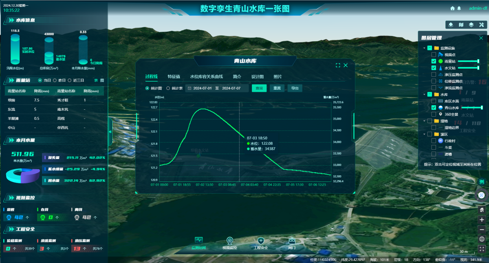Open the 水位库容关系曲线 tab

(x=207, y=77)
